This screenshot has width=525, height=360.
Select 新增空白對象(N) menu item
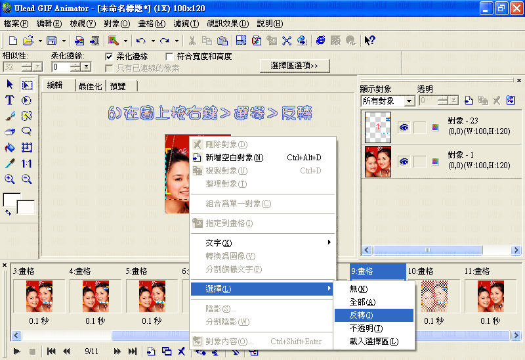pyautogui.click(x=263, y=157)
